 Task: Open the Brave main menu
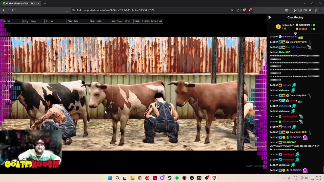point(320,10)
